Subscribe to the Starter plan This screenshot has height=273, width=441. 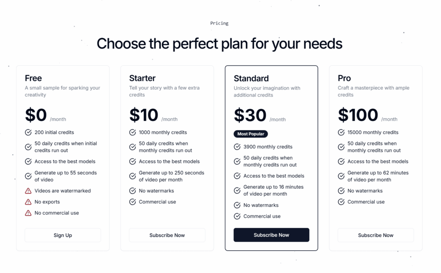click(x=167, y=235)
